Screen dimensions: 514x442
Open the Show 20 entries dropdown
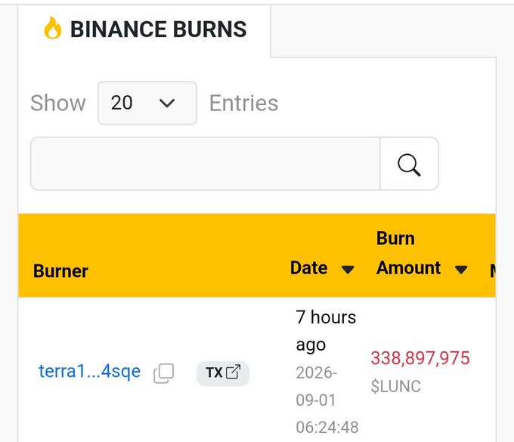click(147, 103)
